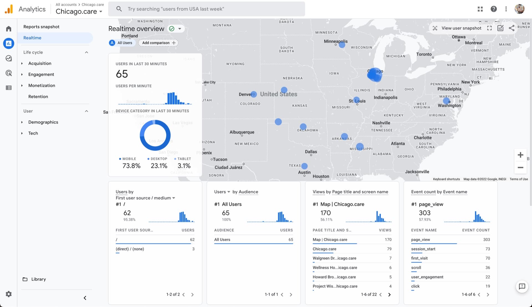
Task: Click the device category donut chart
Action: click(x=155, y=135)
